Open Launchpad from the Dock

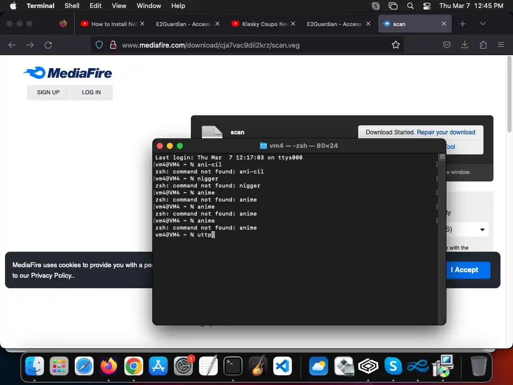point(59,365)
